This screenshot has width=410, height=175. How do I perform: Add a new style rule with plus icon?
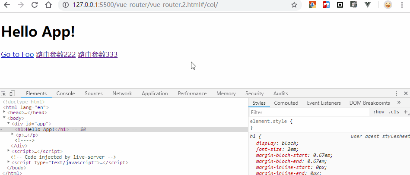(406, 112)
